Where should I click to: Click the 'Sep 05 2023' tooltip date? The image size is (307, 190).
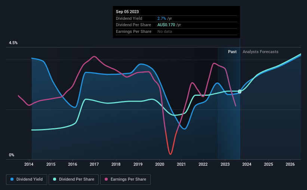point(127,12)
